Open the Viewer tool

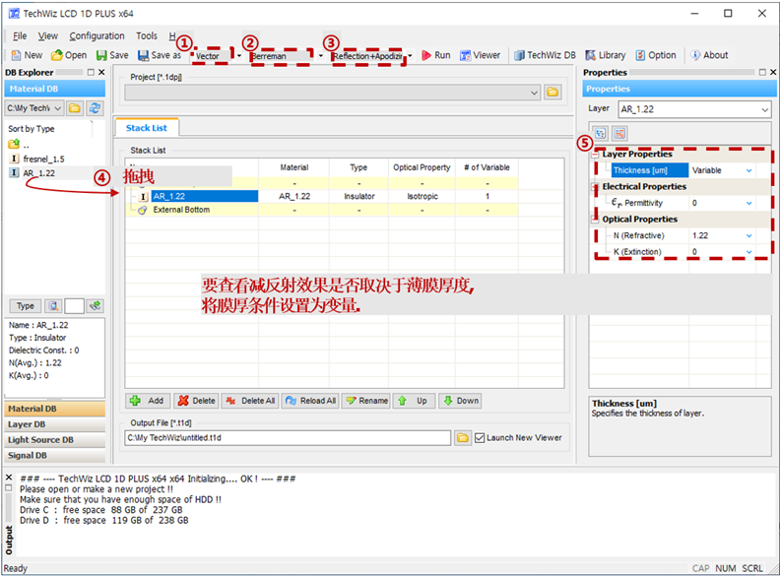(x=480, y=55)
